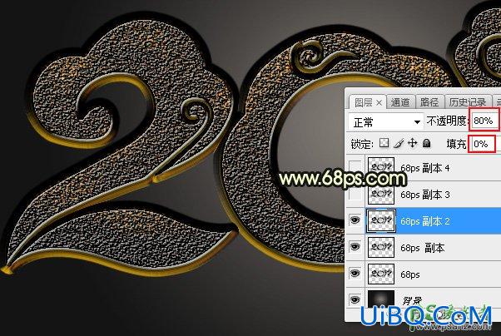The height and width of the screenshot is (336, 501).
Task: Switch to the 通道 tab
Action: point(400,102)
